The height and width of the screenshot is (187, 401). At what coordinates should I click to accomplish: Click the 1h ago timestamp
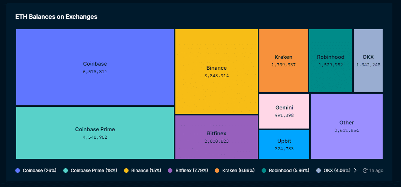pyautogui.click(x=376, y=171)
